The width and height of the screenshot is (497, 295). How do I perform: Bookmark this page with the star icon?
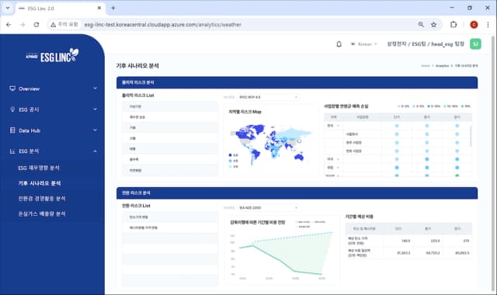[433, 24]
